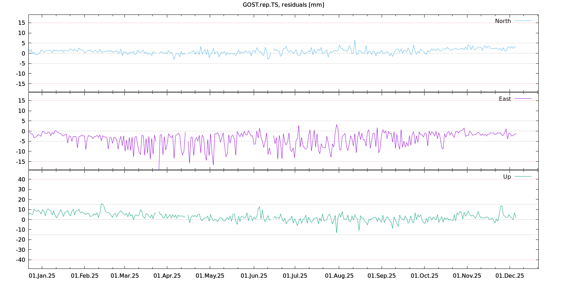Click the 40 tick label on Up axis
The image size is (567, 283).
[x=22, y=179]
